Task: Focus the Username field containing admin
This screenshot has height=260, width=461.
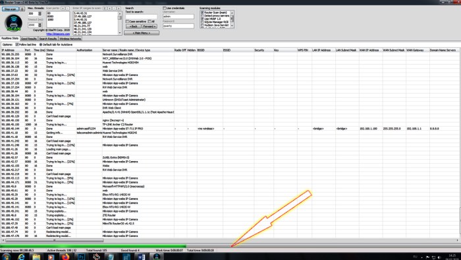Action: (178, 16)
